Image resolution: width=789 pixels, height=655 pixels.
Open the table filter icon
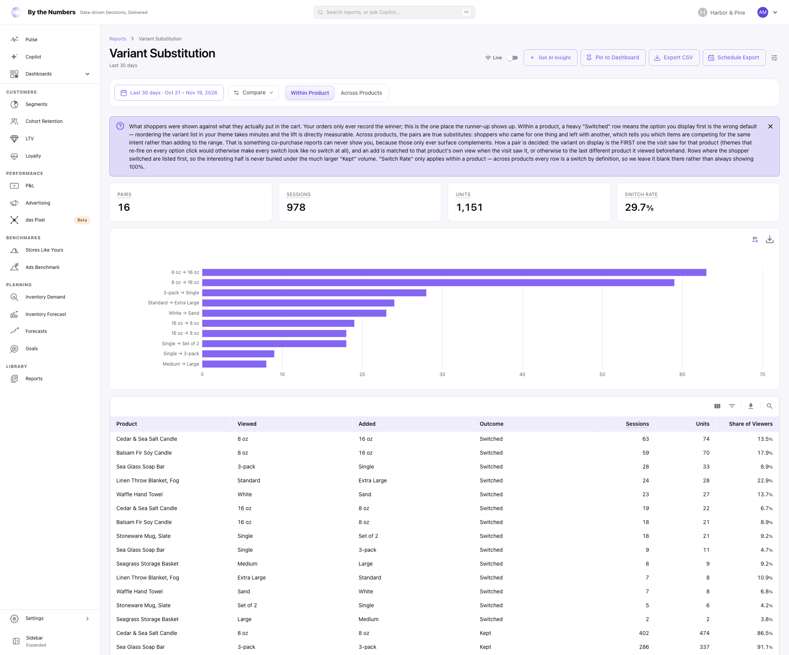[732, 406]
